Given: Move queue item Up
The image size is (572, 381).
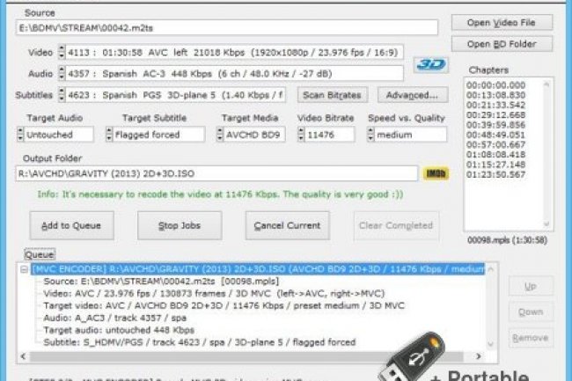Looking at the screenshot, I should [x=531, y=286].
